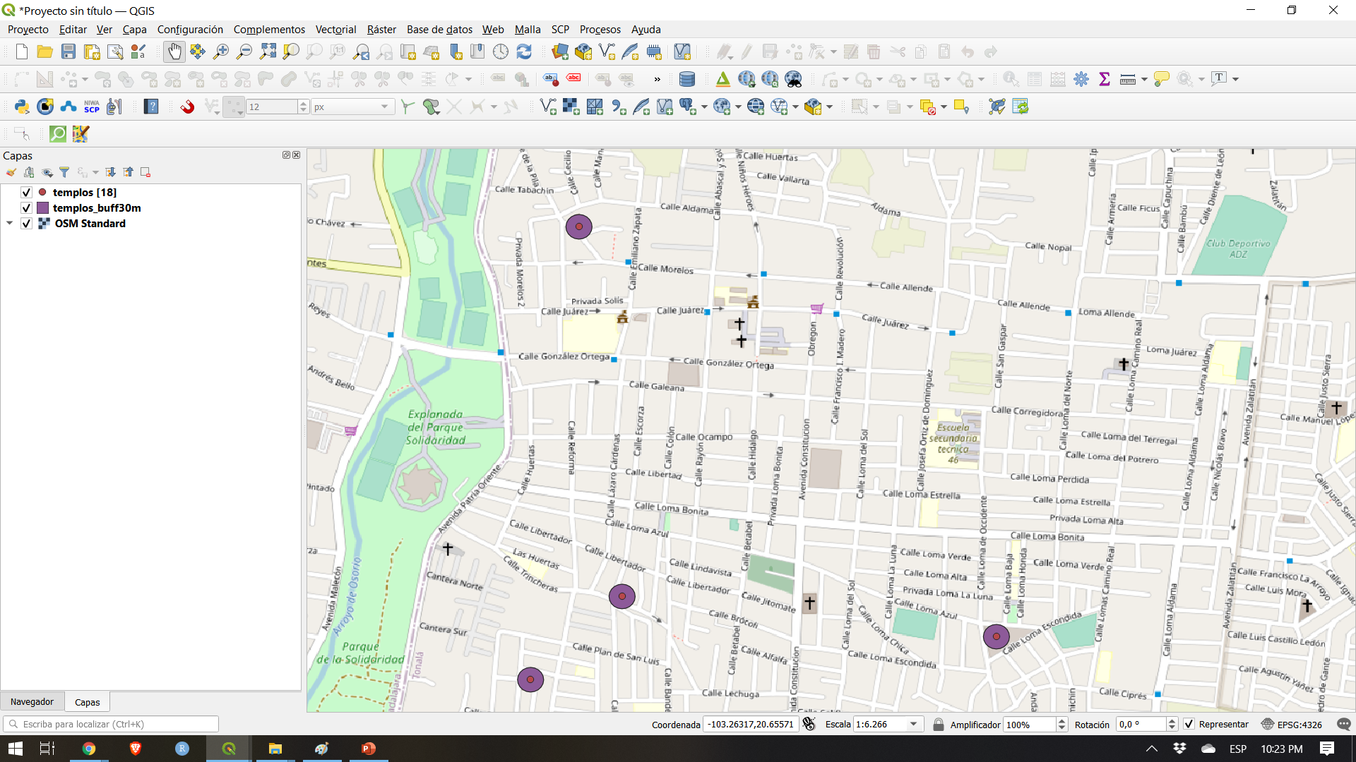Click the purple templos_buff30m color swatch

42,208
